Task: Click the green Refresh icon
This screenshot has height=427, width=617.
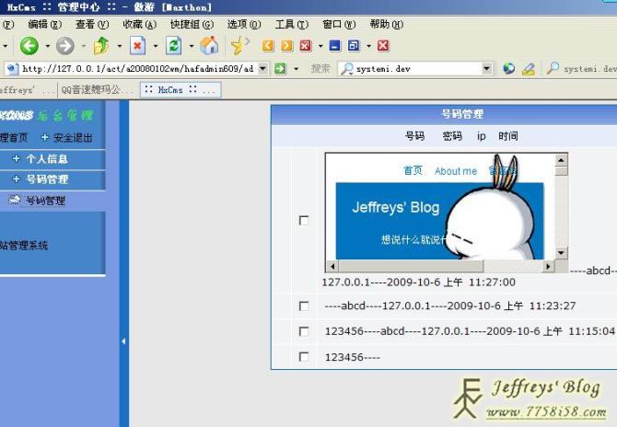Action: coord(173,45)
